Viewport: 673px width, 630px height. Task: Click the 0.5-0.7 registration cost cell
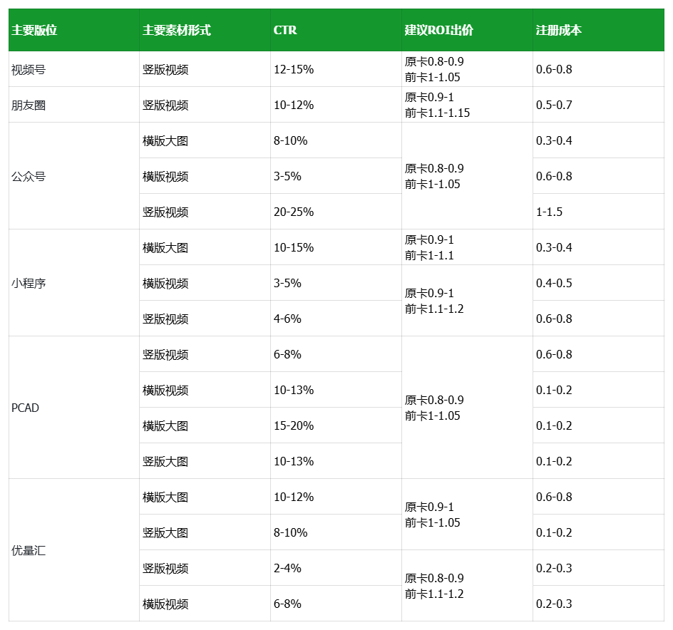[598, 105]
